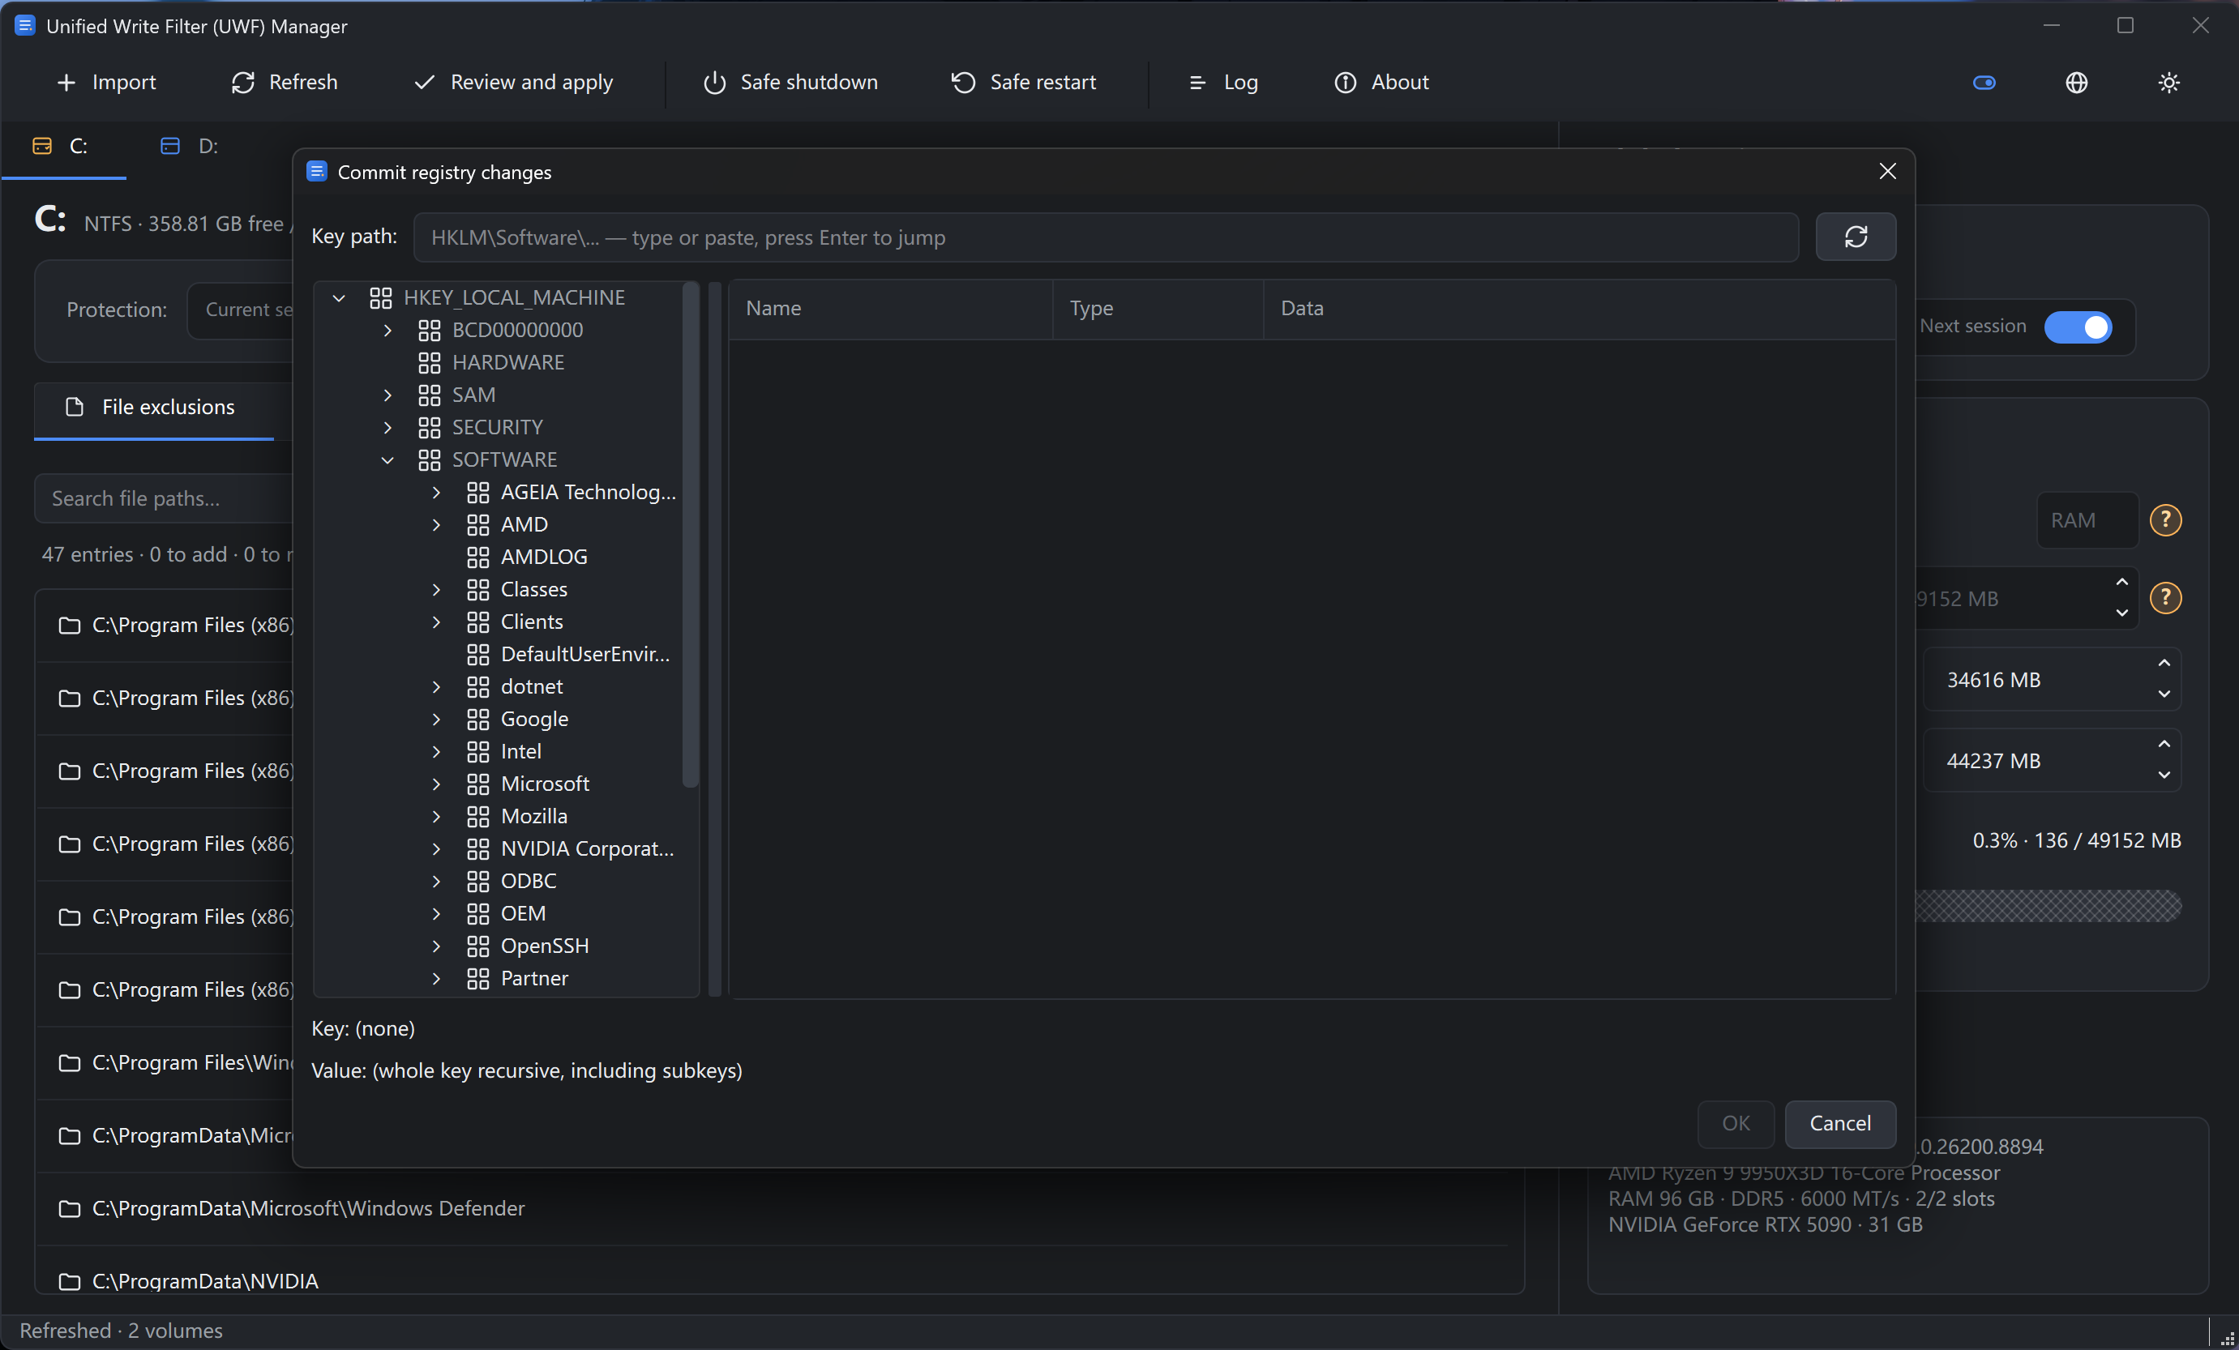Click the overlay usage progress bar

coord(2048,906)
